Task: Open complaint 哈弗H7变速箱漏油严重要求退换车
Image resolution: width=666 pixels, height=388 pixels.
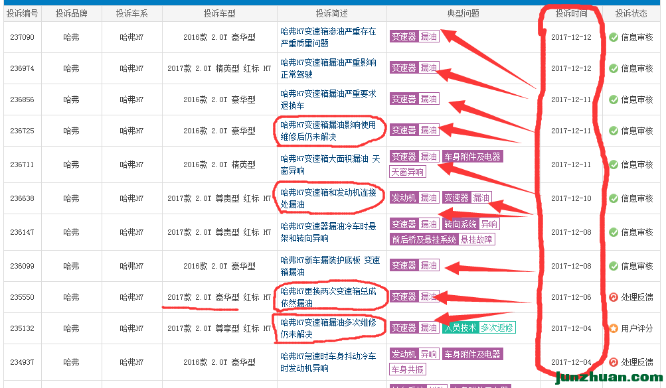Action: pos(328,99)
